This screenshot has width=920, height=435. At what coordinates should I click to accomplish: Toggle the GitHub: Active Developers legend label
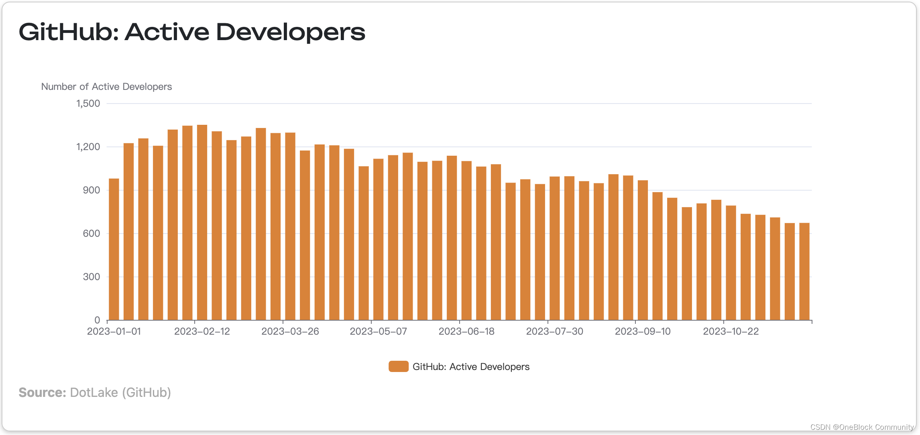(x=471, y=366)
